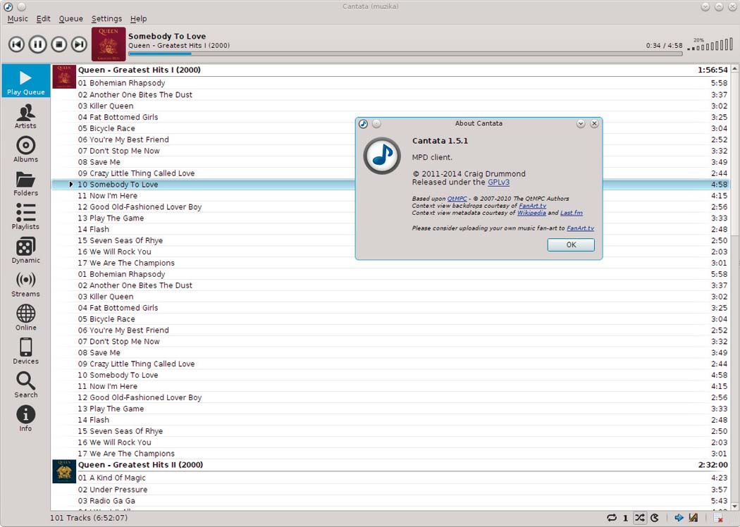Toggle random shuffle playback
Screen dimensions: 740x527
coord(639,518)
